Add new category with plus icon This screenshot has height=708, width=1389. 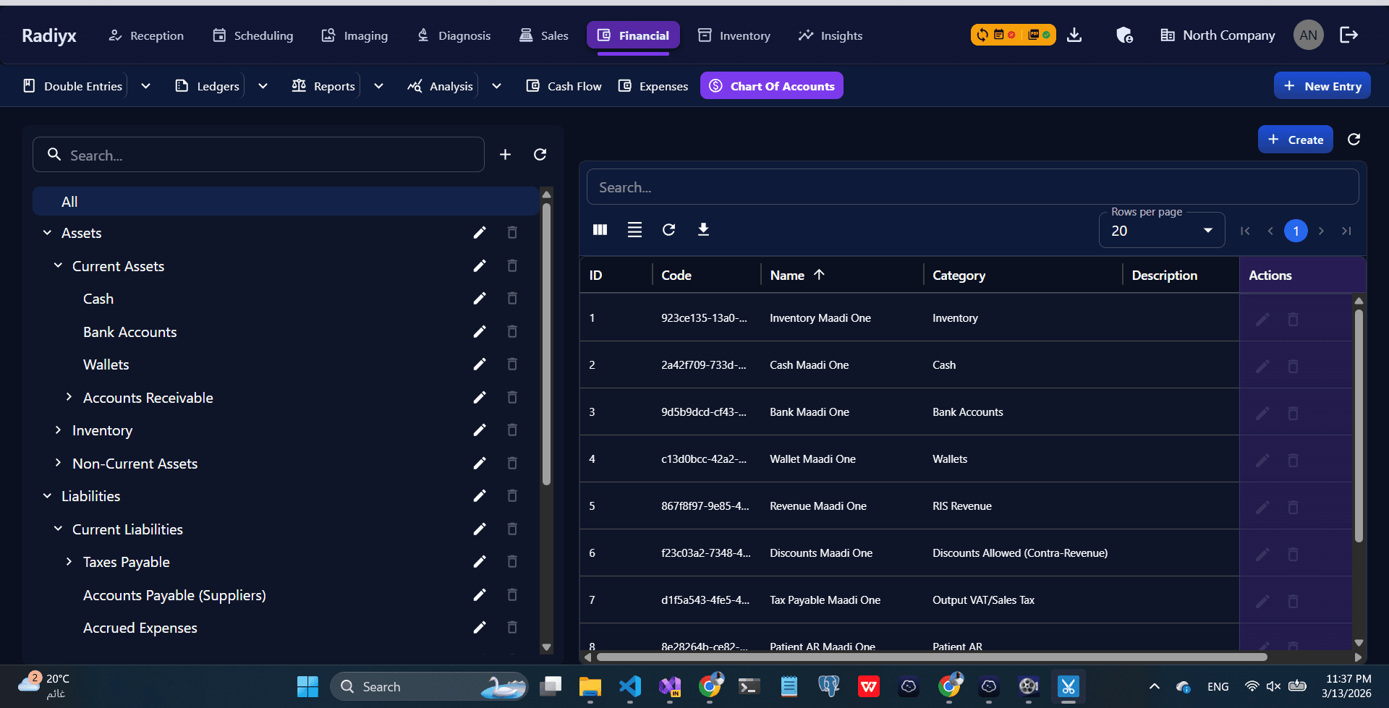tap(505, 155)
